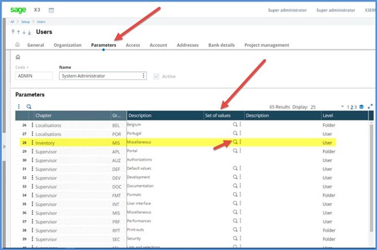Open row 28 Inventory row actions menu
377x250 pixels.
point(32,142)
